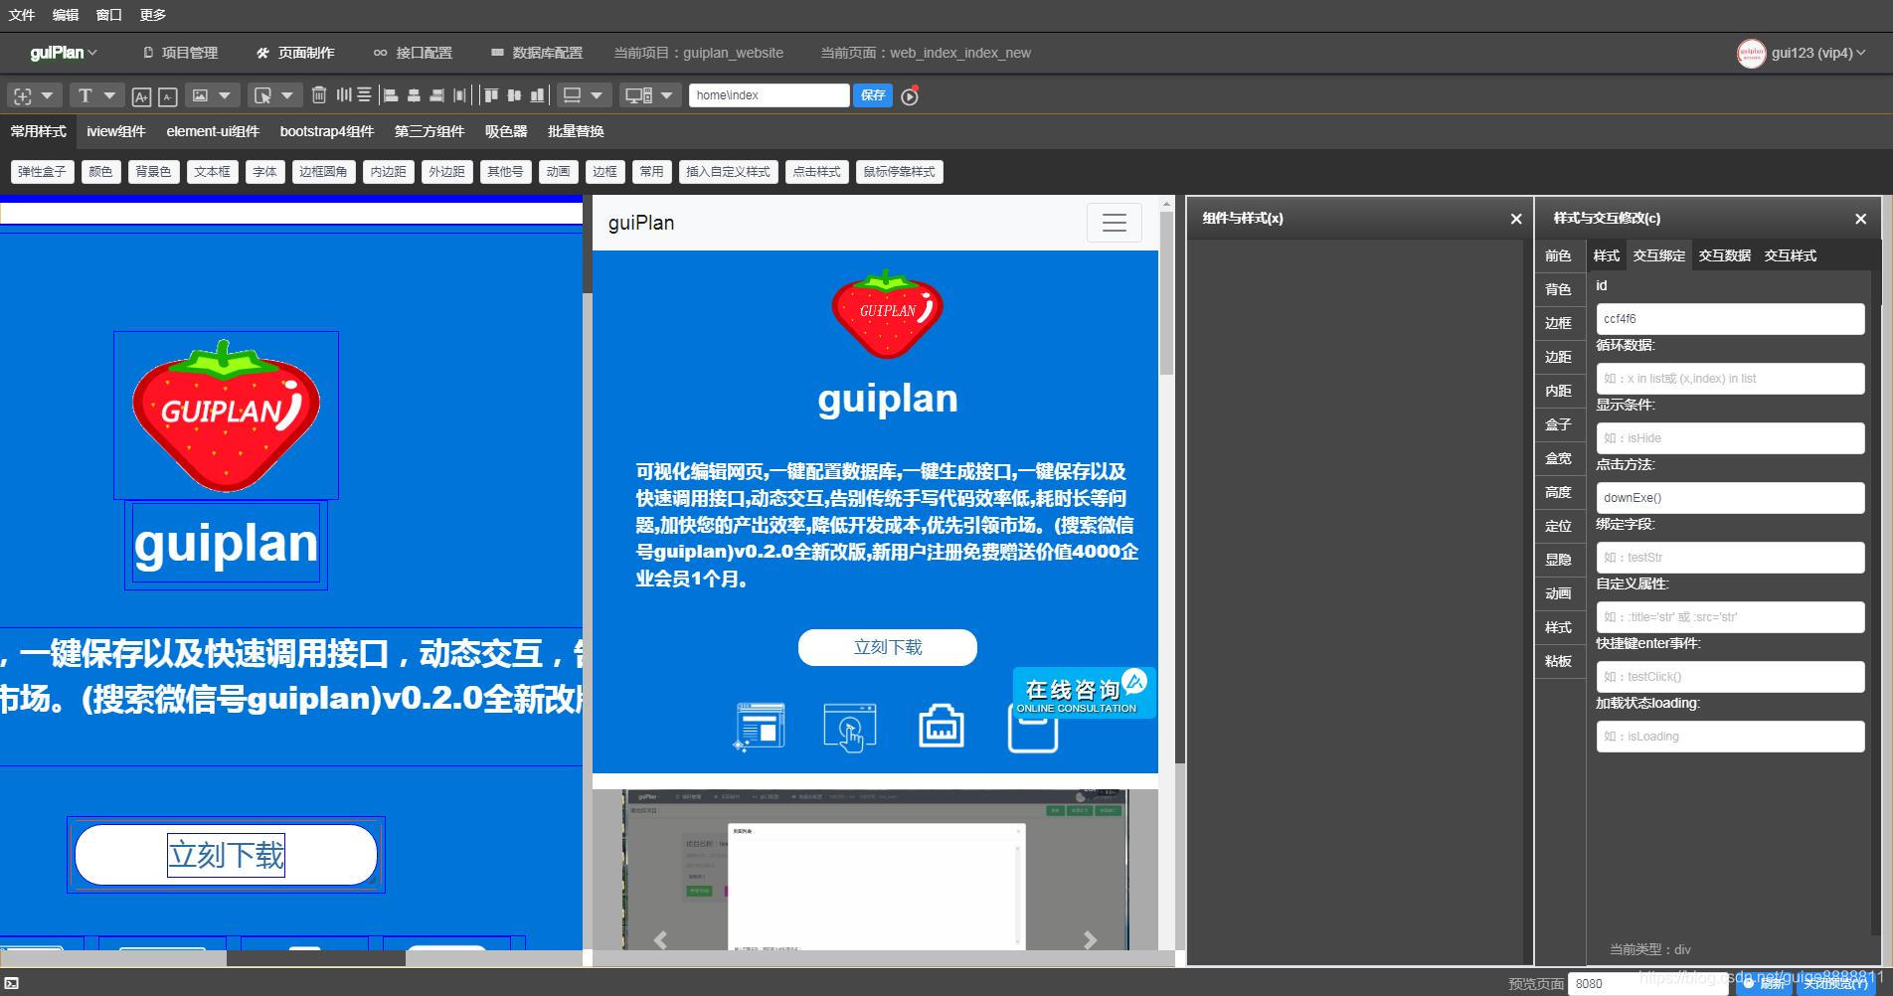Click the home\index path field

(x=770, y=95)
